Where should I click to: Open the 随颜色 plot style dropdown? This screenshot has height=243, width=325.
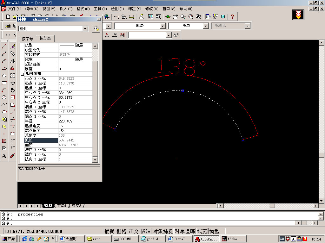(247, 26)
